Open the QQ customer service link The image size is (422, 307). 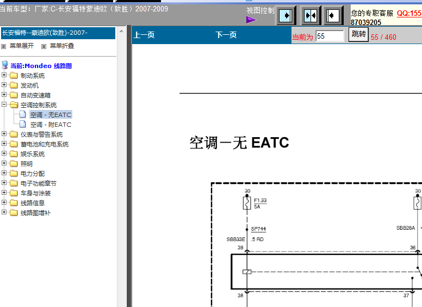pyautogui.click(x=409, y=13)
